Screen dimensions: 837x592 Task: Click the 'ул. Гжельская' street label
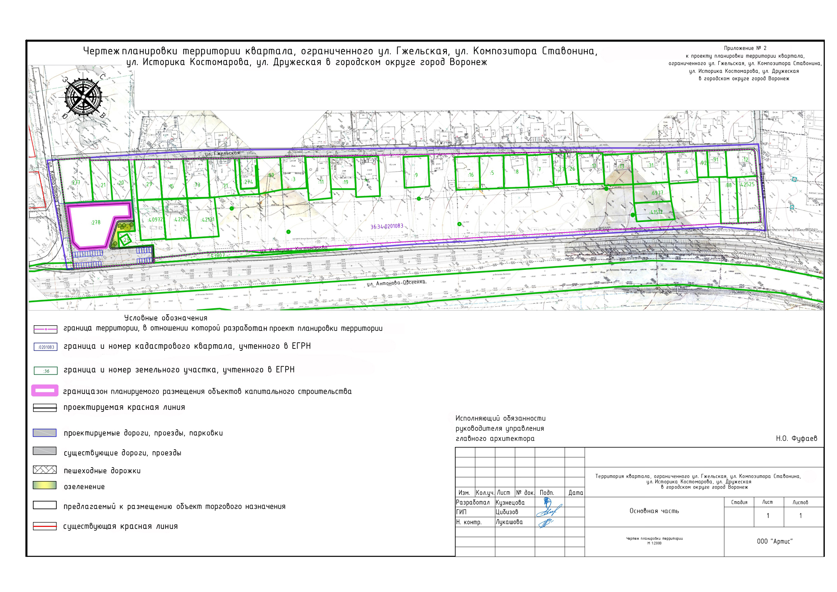(x=222, y=153)
